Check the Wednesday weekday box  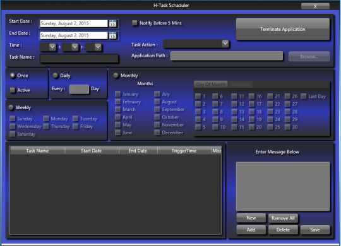coord(13,126)
